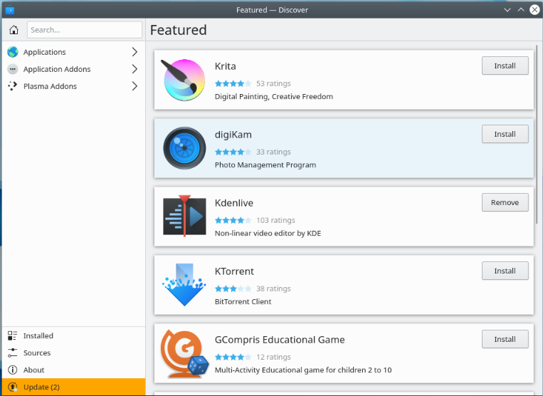The image size is (543, 396).
Task: Click the Kdenlive title text
Action: (233, 203)
